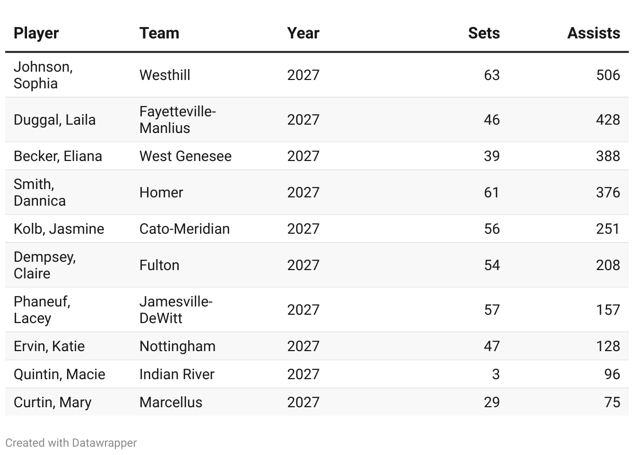Click the Player column header

36,33
